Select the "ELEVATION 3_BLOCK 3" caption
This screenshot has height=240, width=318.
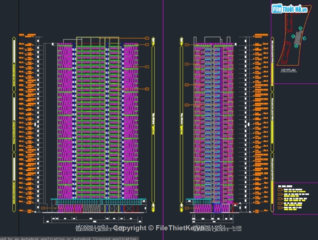click(93, 230)
